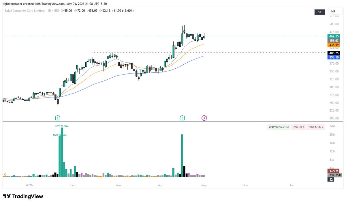Click the 200.00 price axis label

point(333,119)
